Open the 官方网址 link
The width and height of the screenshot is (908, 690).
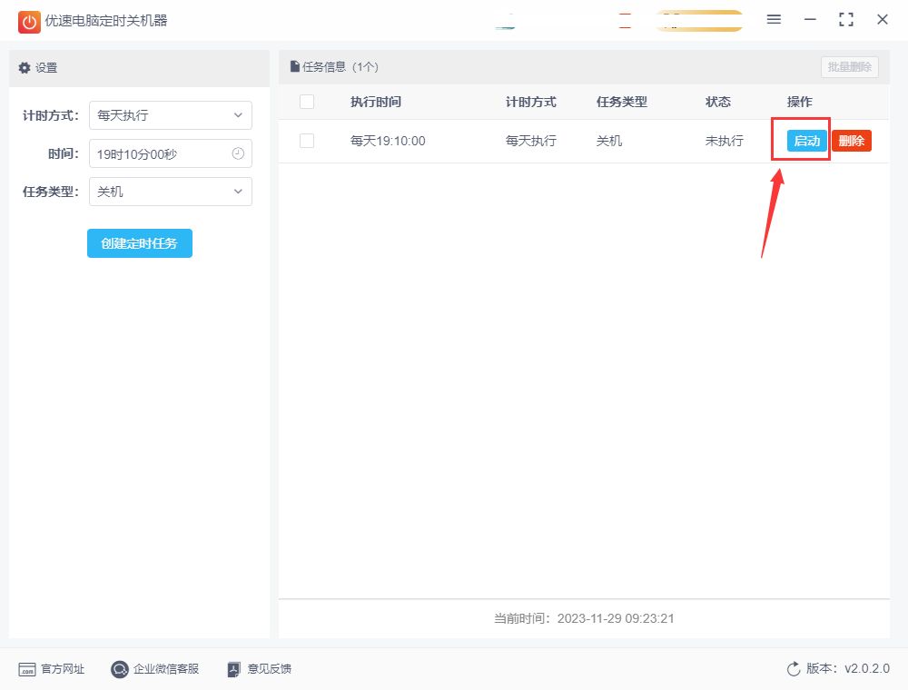[63, 669]
